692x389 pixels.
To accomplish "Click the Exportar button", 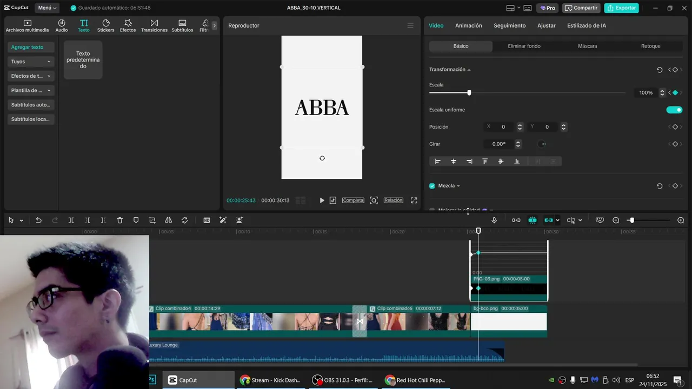I will pos(622,8).
